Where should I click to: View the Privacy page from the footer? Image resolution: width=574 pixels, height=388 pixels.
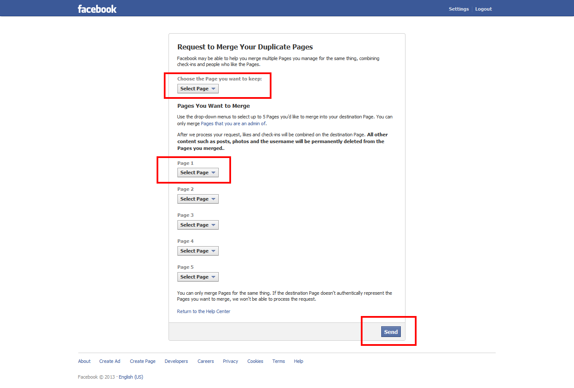pos(230,361)
